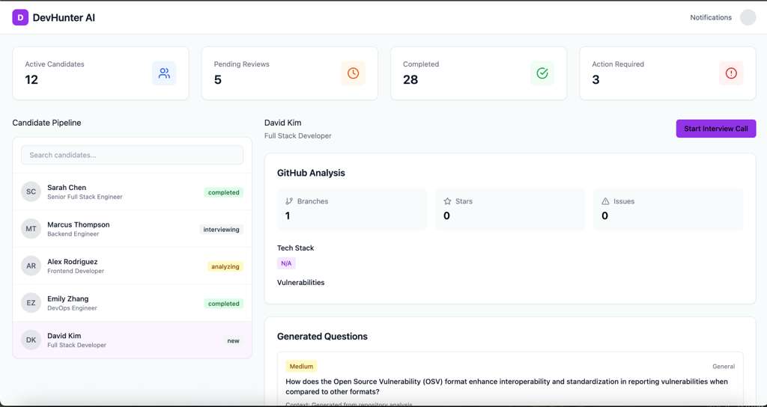Image resolution: width=767 pixels, height=407 pixels.
Task: Click Marcus Thompson's interviewing status badge
Action: 221,230
